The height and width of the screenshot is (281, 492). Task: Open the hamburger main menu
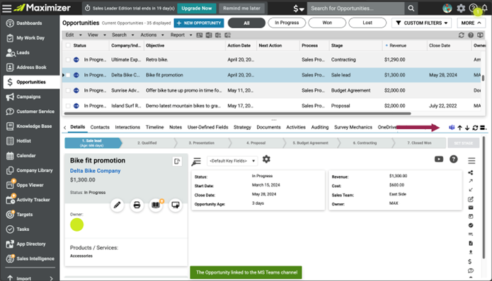coord(6,8)
